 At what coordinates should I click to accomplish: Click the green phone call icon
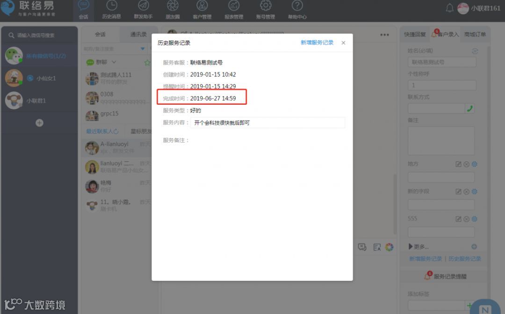click(470, 108)
